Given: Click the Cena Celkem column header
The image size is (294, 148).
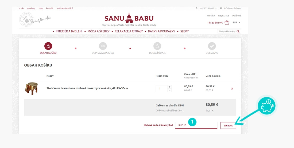Looking at the screenshot, I should click(x=213, y=76).
